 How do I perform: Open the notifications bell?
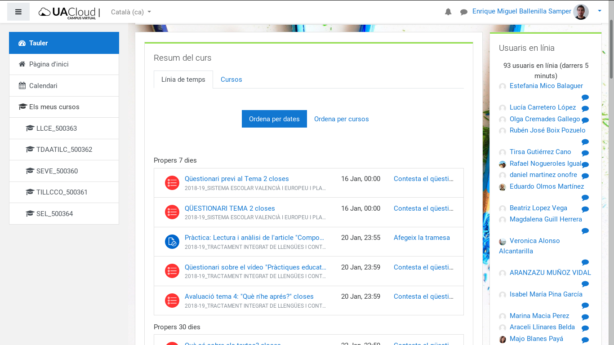[448, 12]
